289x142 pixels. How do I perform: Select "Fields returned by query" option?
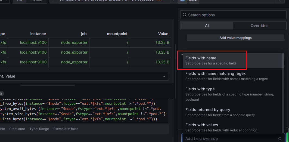(208, 110)
